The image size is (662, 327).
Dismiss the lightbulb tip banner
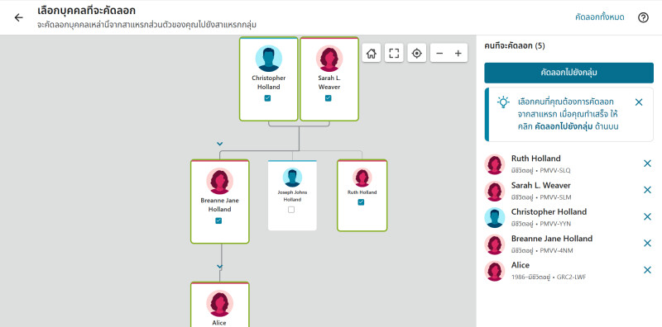(x=639, y=102)
